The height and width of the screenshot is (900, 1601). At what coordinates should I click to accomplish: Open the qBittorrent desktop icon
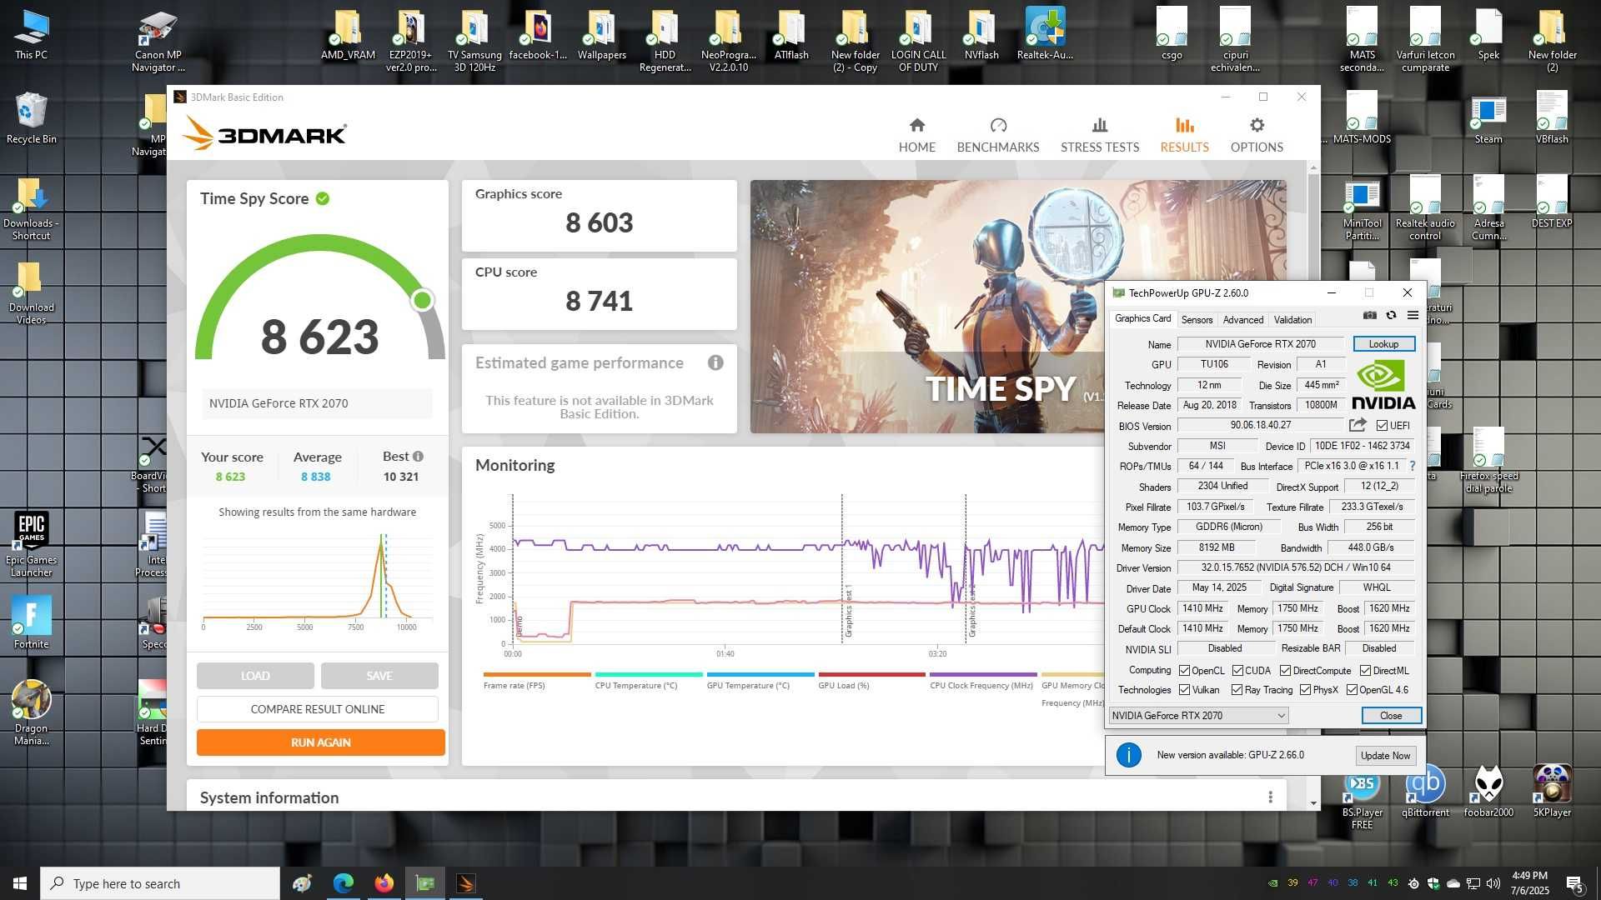point(1425,790)
